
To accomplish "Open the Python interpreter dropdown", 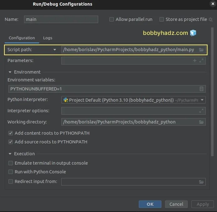I will point(202,100).
